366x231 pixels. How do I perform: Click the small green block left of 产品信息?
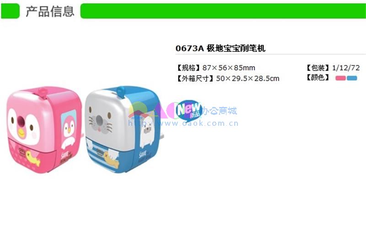click(x=10, y=11)
